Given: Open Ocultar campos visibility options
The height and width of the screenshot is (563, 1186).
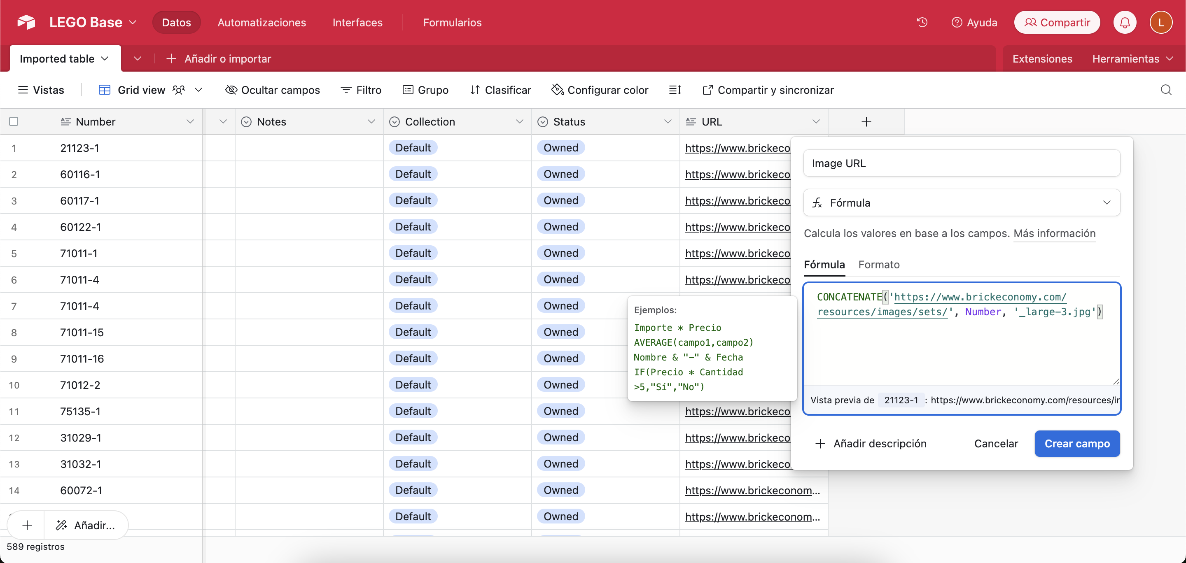Looking at the screenshot, I should point(273,90).
